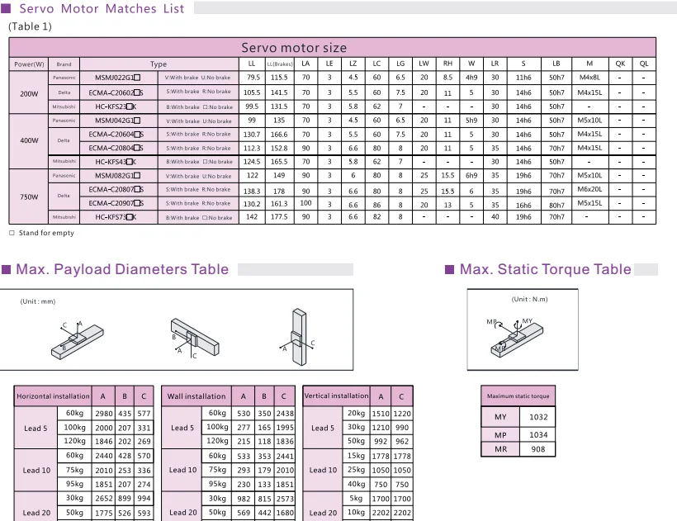Viewport: 677px width, 521px height.
Task: Select the 'Horizontal installation' table header
Action: coord(52,396)
